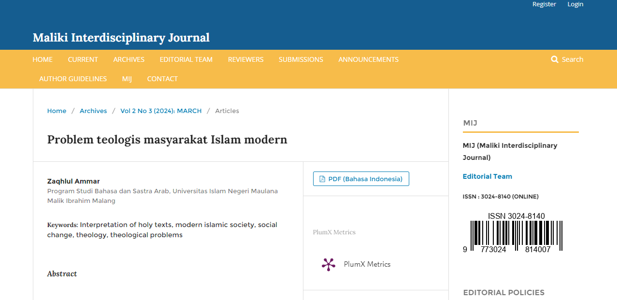Click the Home breadcrumb link
617x300 pixels.
tap(57, 111)
